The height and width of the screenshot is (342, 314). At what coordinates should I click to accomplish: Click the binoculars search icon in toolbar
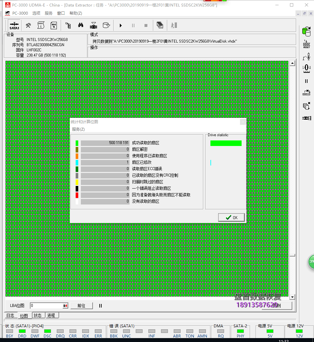tap(81, 25)
